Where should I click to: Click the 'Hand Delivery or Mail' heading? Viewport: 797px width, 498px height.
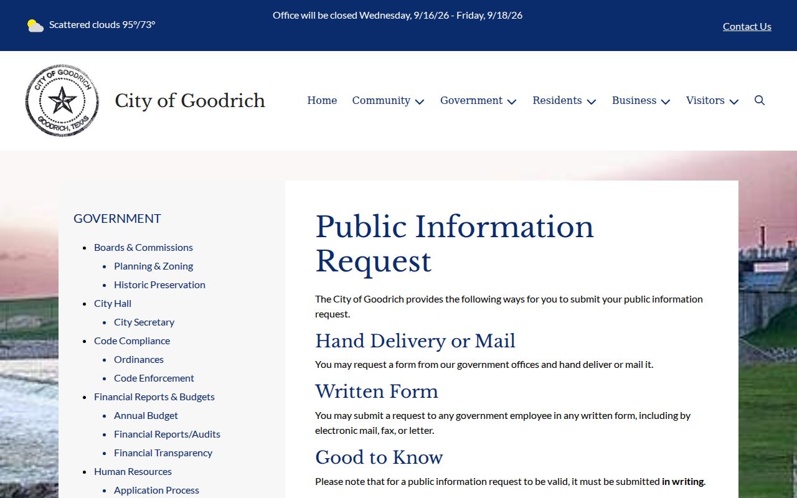(x=415, y=341)
